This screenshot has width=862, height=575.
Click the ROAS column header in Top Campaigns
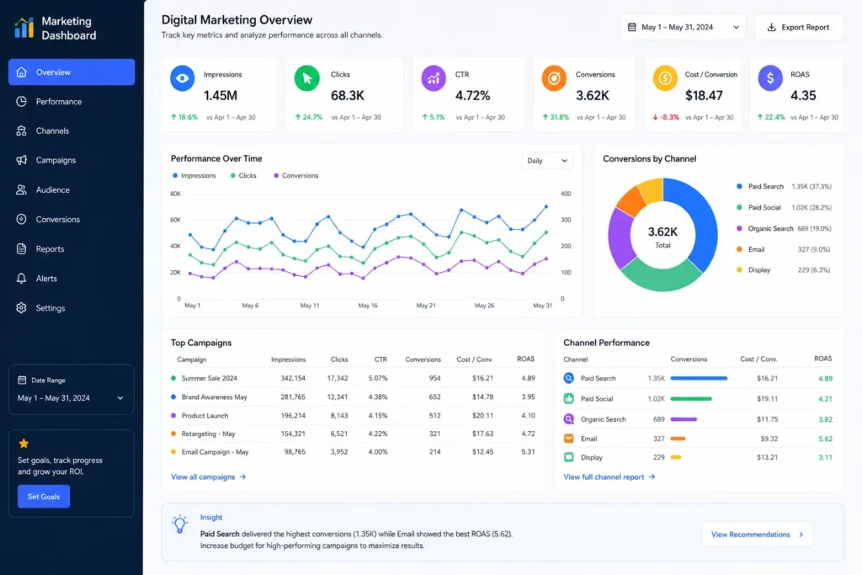click(525, 359)
